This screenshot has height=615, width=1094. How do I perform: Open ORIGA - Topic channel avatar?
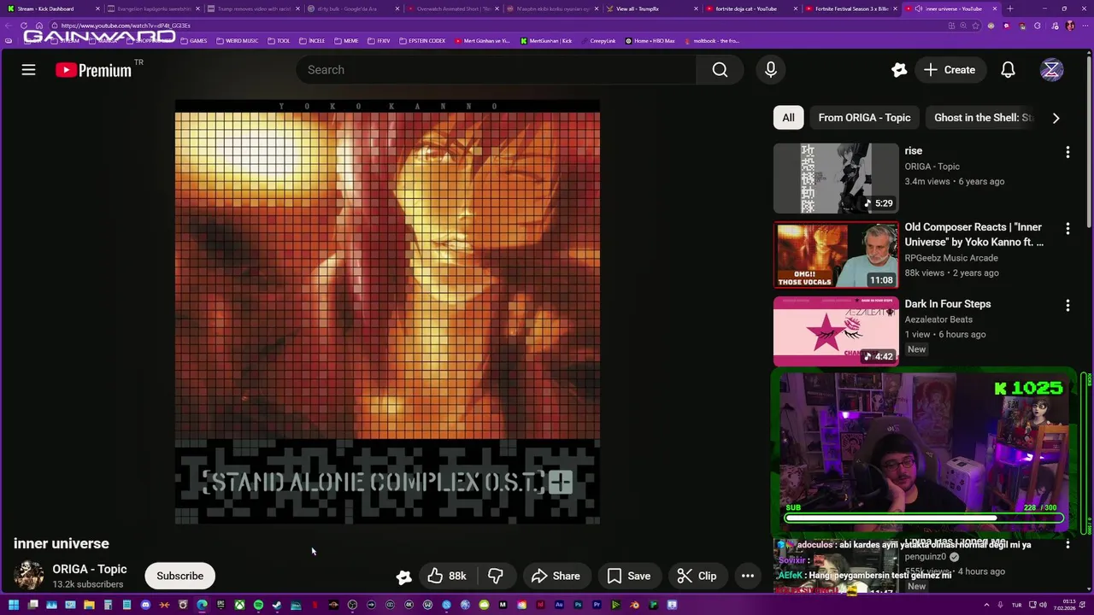pos(29,576)
